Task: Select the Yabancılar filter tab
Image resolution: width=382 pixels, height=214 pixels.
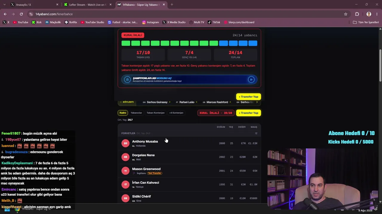Action: click(x=136, y=113)
